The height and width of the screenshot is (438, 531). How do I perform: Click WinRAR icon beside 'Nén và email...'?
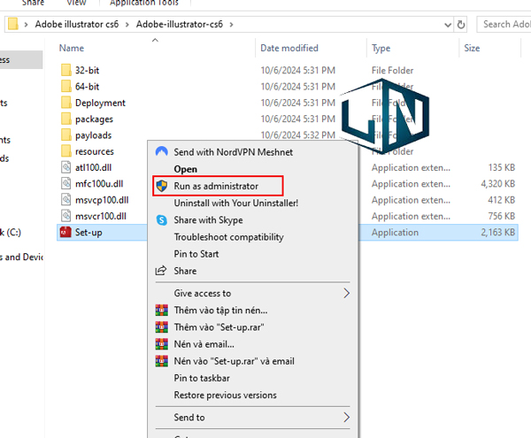pyautogui.click(x=162, y=344)
